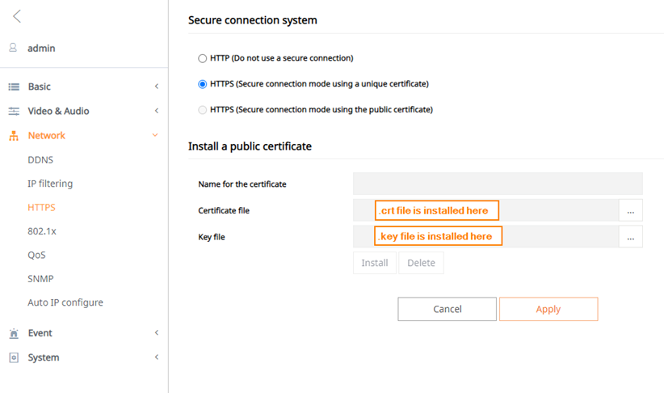
Task: Select HTTPS using the public certificate
Action: 203,110
